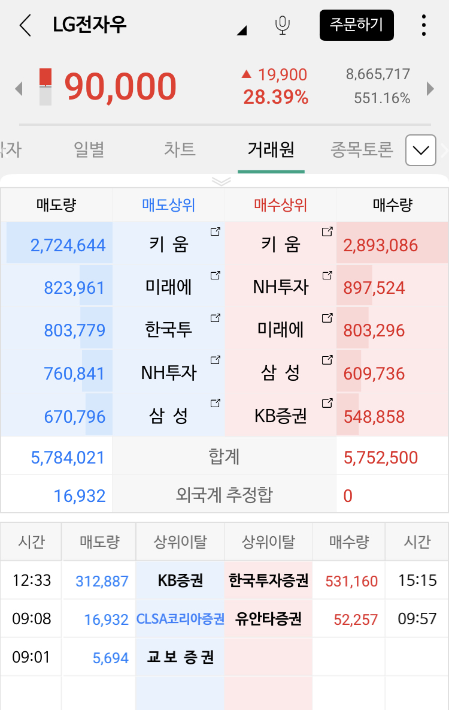Select buy volume 548,858
Screen dimensions: 449x710
tap(374, 417)
